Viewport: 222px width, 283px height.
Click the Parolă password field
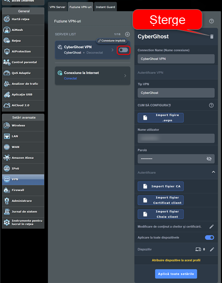click(176, 159)
